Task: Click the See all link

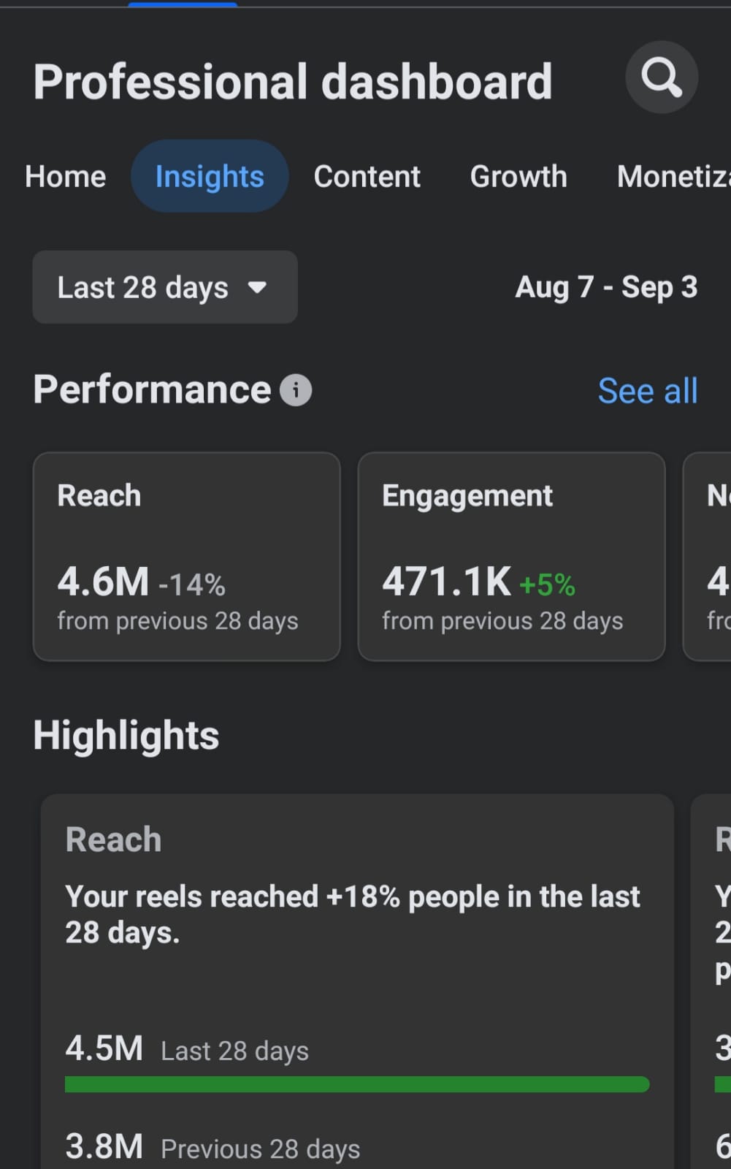Action: 648,391
